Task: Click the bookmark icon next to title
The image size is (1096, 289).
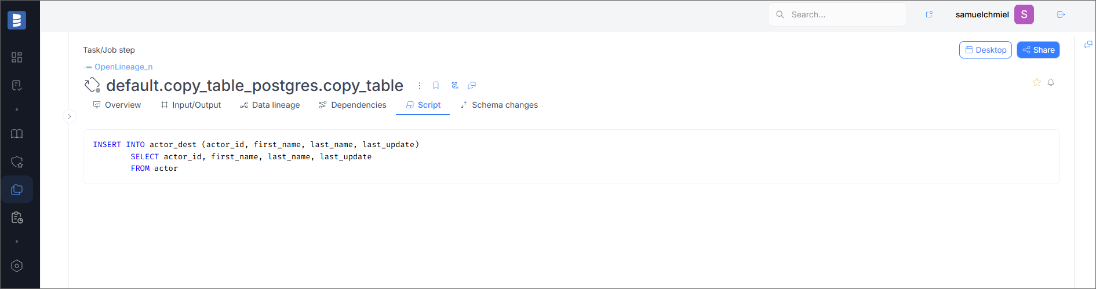Action: tap(436, 85)
